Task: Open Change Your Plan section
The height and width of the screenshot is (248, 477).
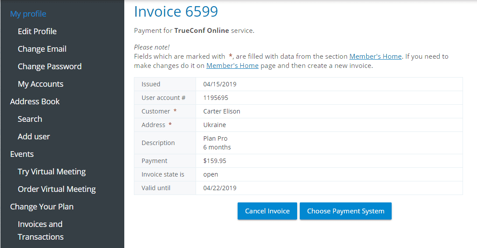Action: (x=42, y=206)
